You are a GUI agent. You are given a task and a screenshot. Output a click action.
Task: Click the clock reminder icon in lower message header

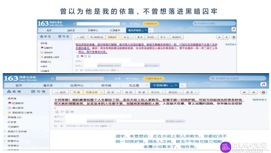coord(67,112)
